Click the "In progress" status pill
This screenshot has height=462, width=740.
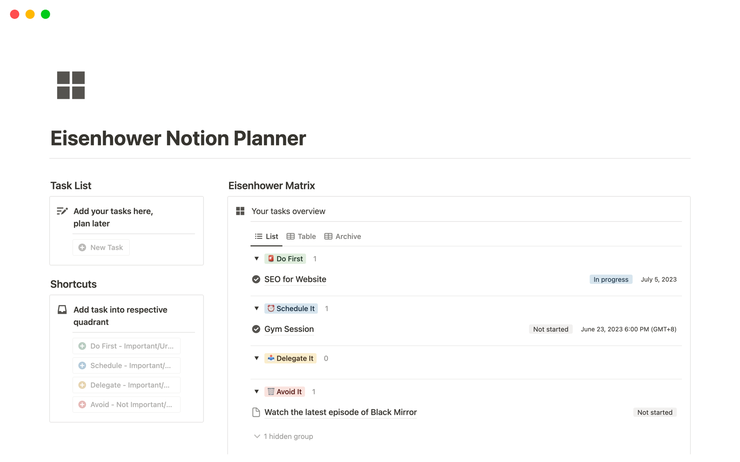point(610,279)
